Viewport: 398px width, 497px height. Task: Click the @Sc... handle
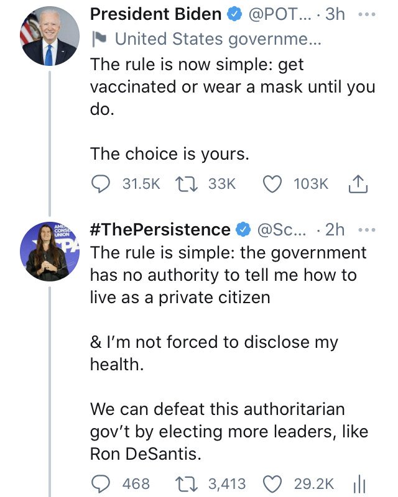point(282,229)
